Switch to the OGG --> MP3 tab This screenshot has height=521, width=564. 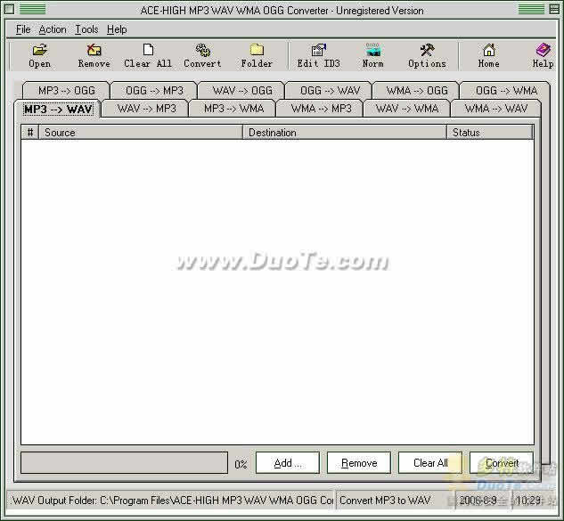pyautogui.click(x=154, y=90)
